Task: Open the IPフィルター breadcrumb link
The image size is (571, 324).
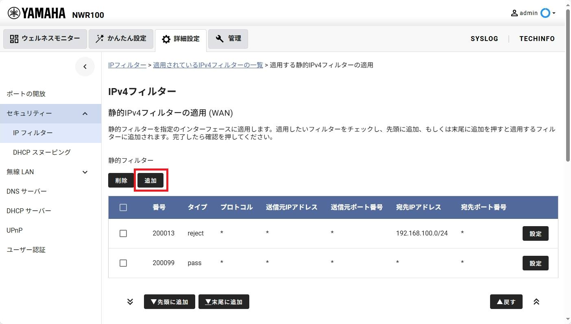Action: [x=127, y=65]
